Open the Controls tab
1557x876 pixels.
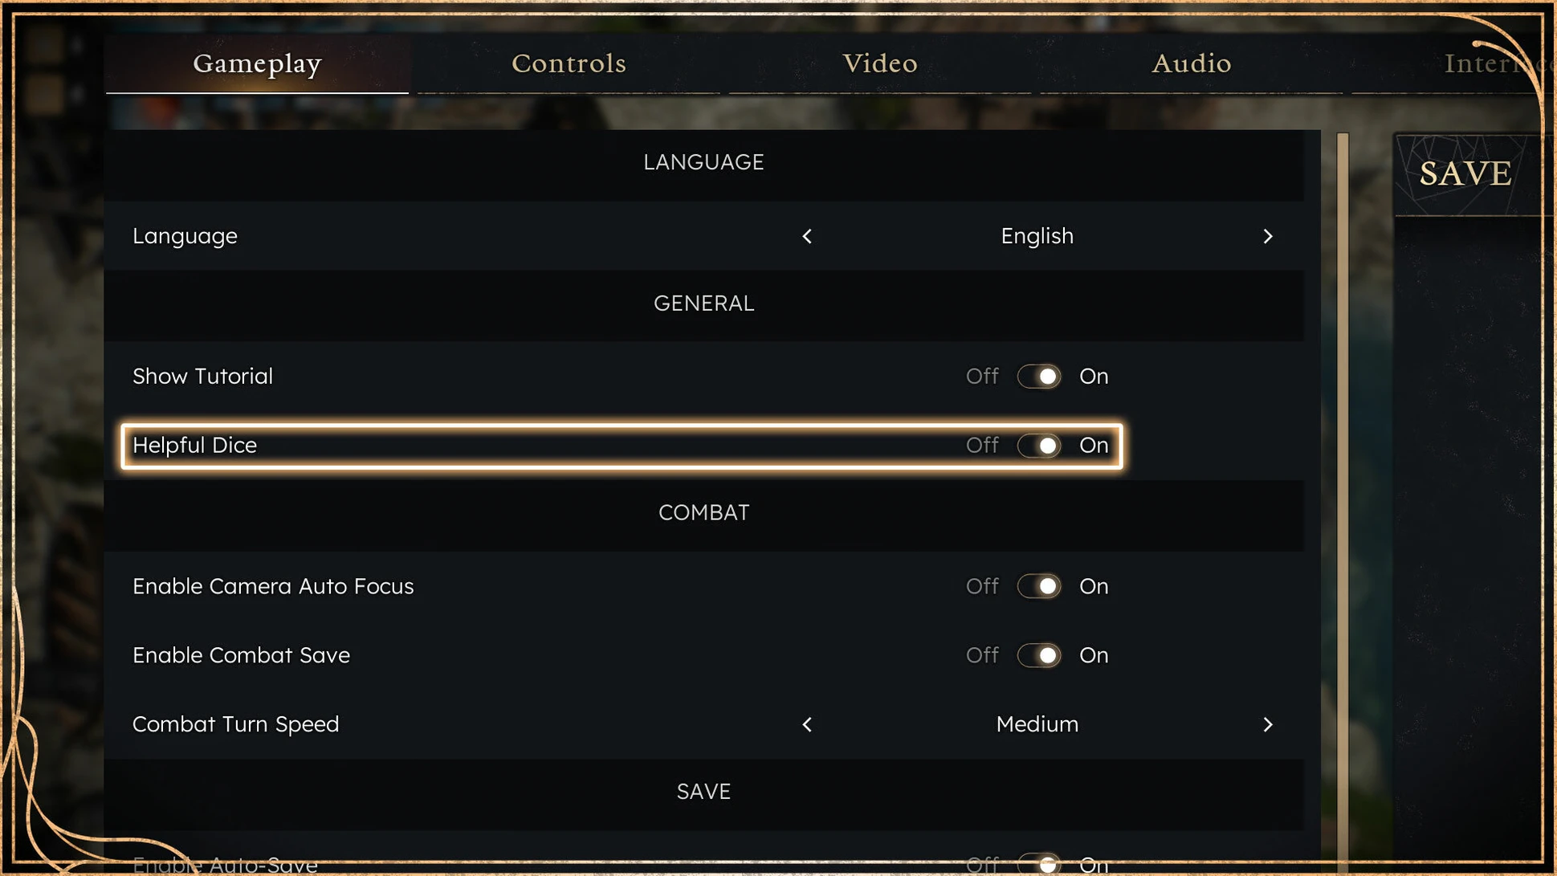point(569,63)
